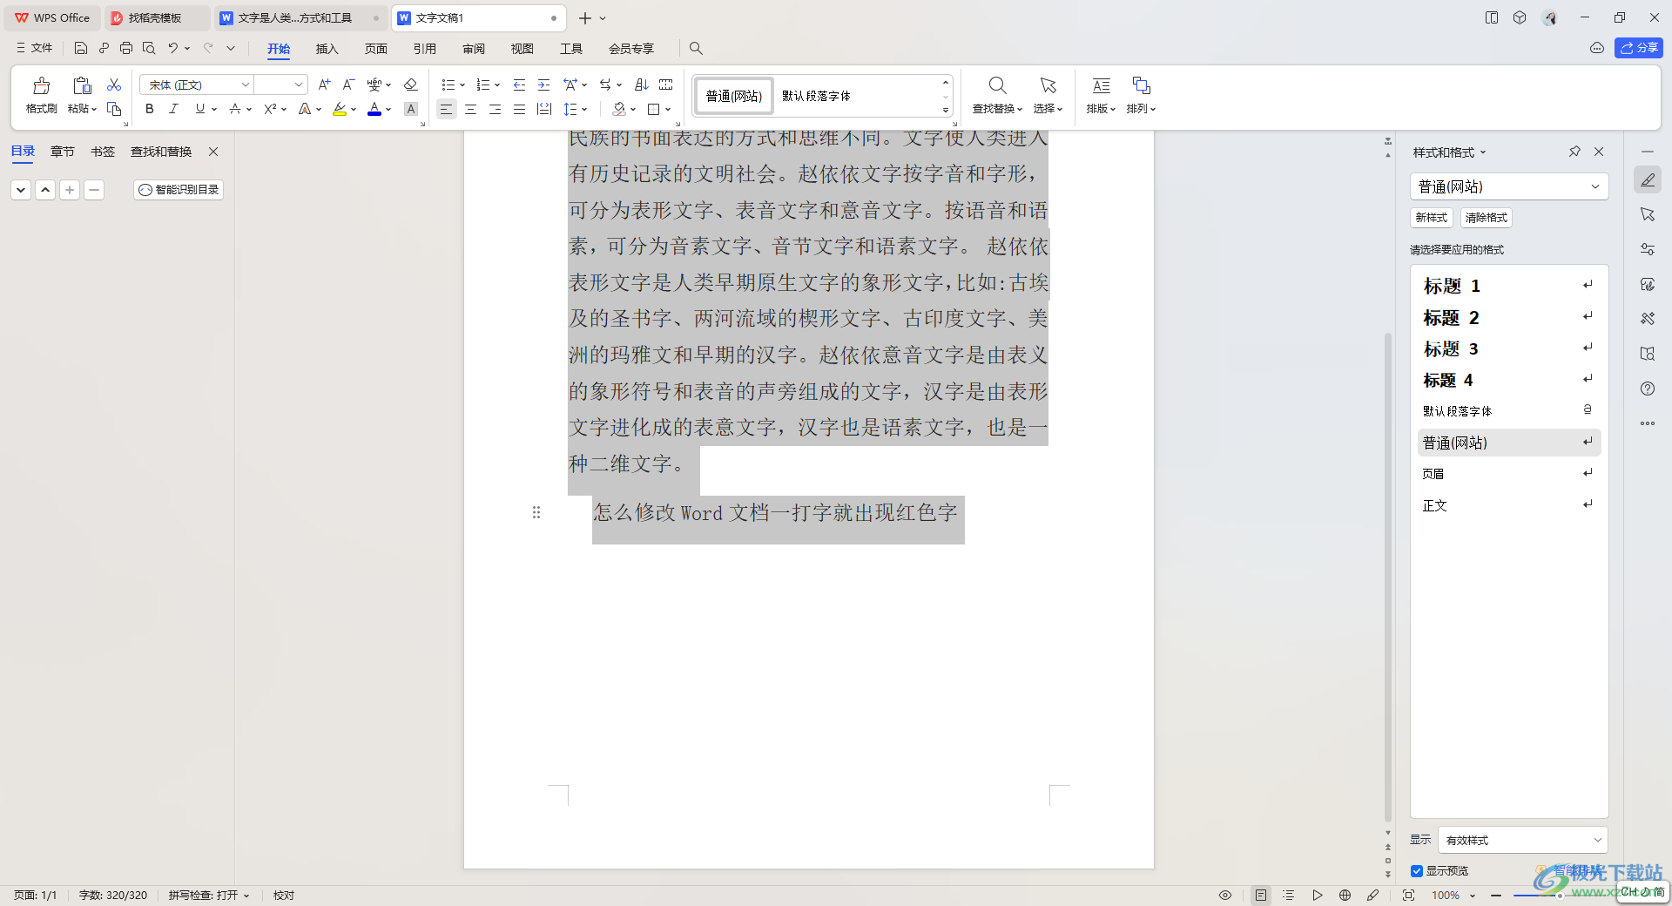Click the Print Preview icon
This screenshot has width=1672, height=906.
149,48
